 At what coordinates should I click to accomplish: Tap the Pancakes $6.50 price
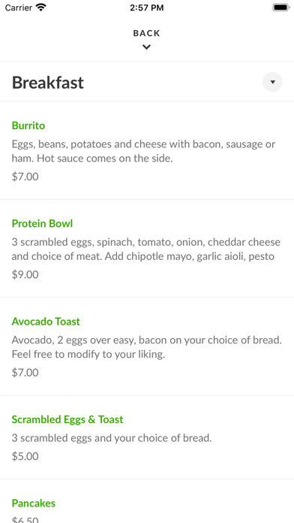25,520
